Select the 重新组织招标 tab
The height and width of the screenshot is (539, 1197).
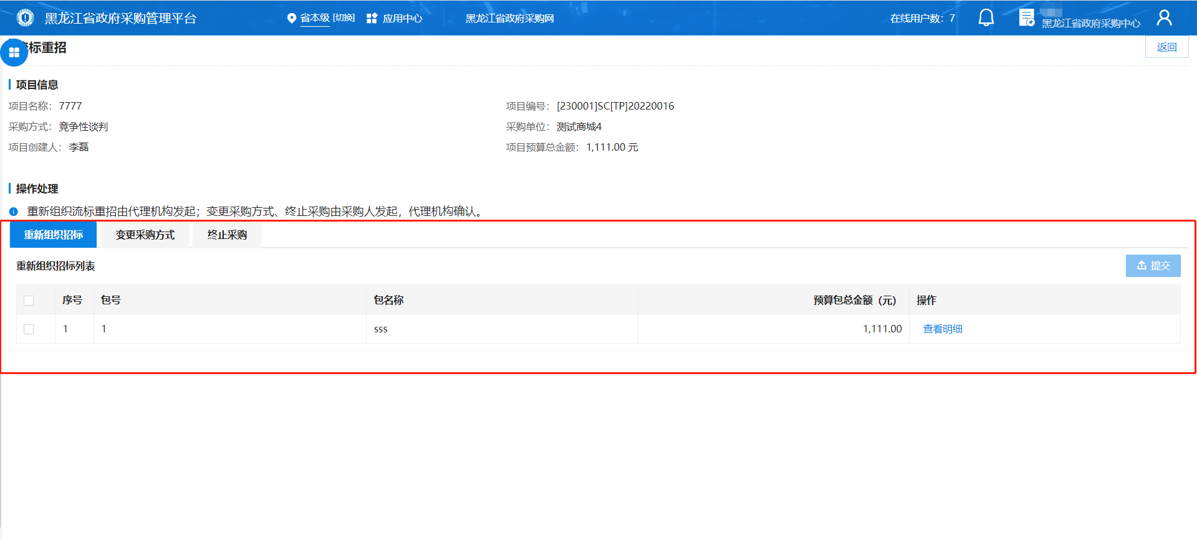tap(54, 235)
